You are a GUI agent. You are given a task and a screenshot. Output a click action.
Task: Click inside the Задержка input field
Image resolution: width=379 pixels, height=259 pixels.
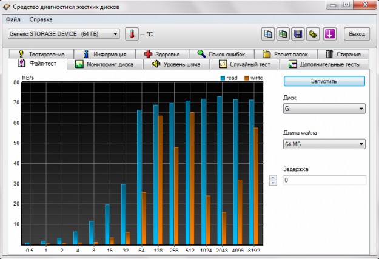324,180
